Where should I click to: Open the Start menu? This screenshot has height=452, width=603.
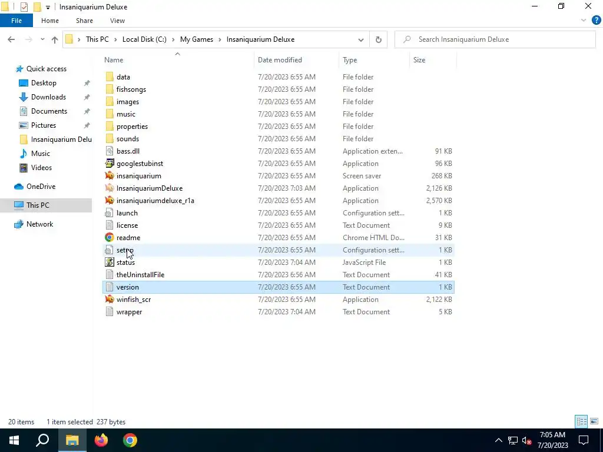(x=14, y=440)
